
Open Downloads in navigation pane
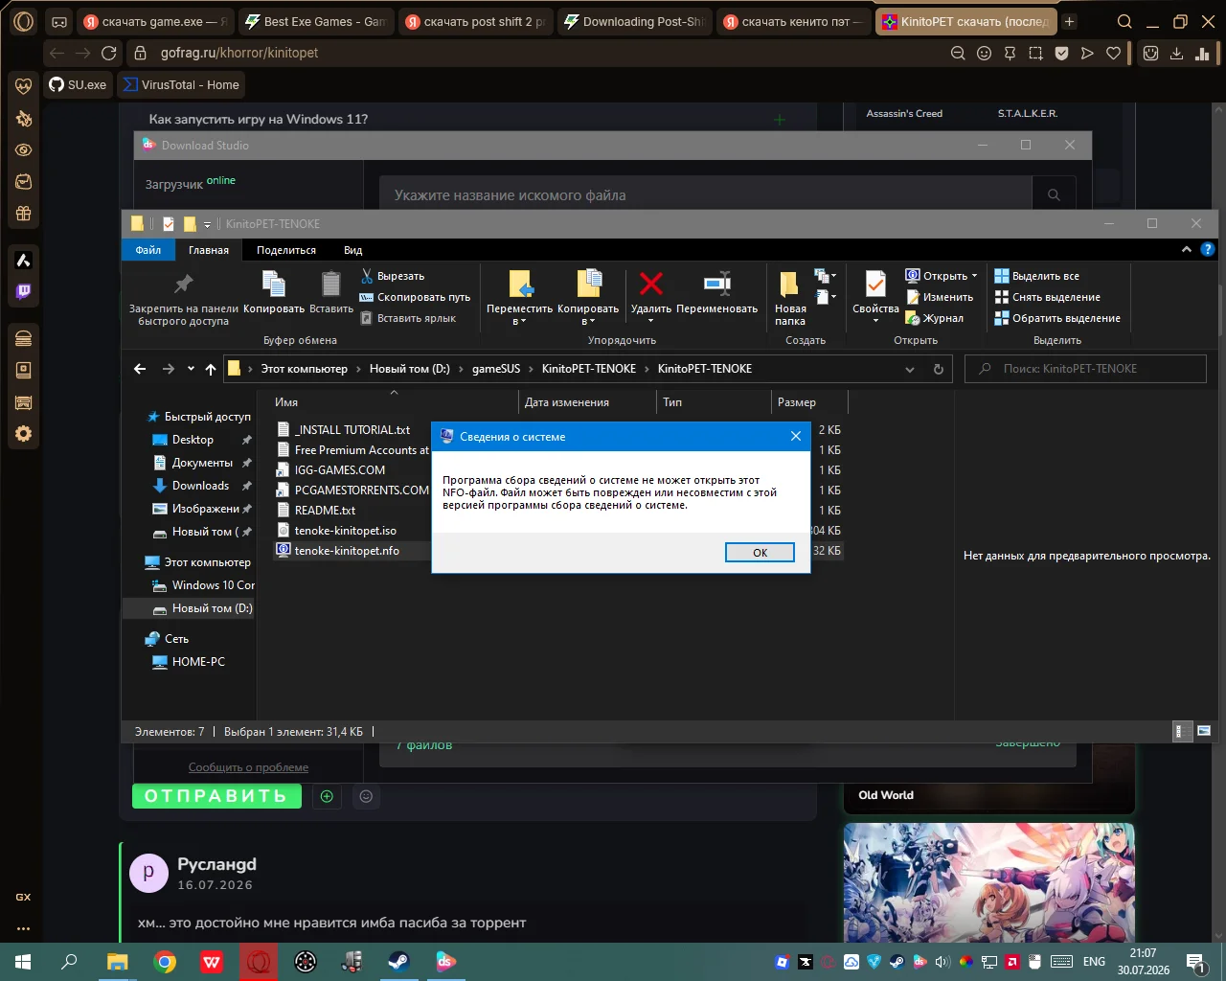click(x=200, y=486)
